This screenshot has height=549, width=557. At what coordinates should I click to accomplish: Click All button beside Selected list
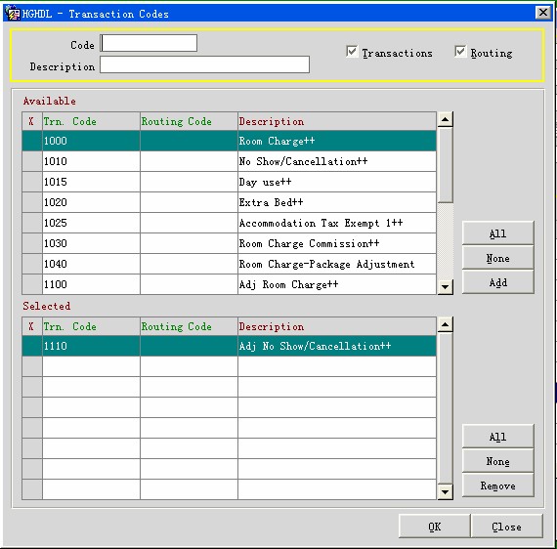click(497, 437)
